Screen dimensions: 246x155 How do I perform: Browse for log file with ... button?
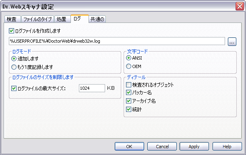pos(232,41)
